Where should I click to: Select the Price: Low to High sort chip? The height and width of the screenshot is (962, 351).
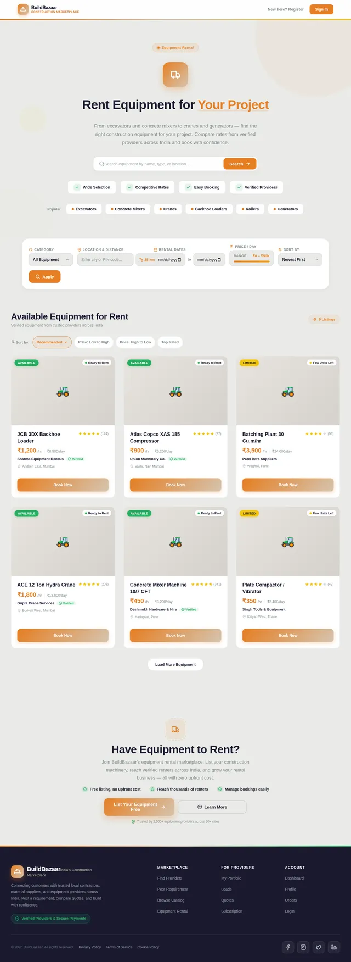(94, 342)
